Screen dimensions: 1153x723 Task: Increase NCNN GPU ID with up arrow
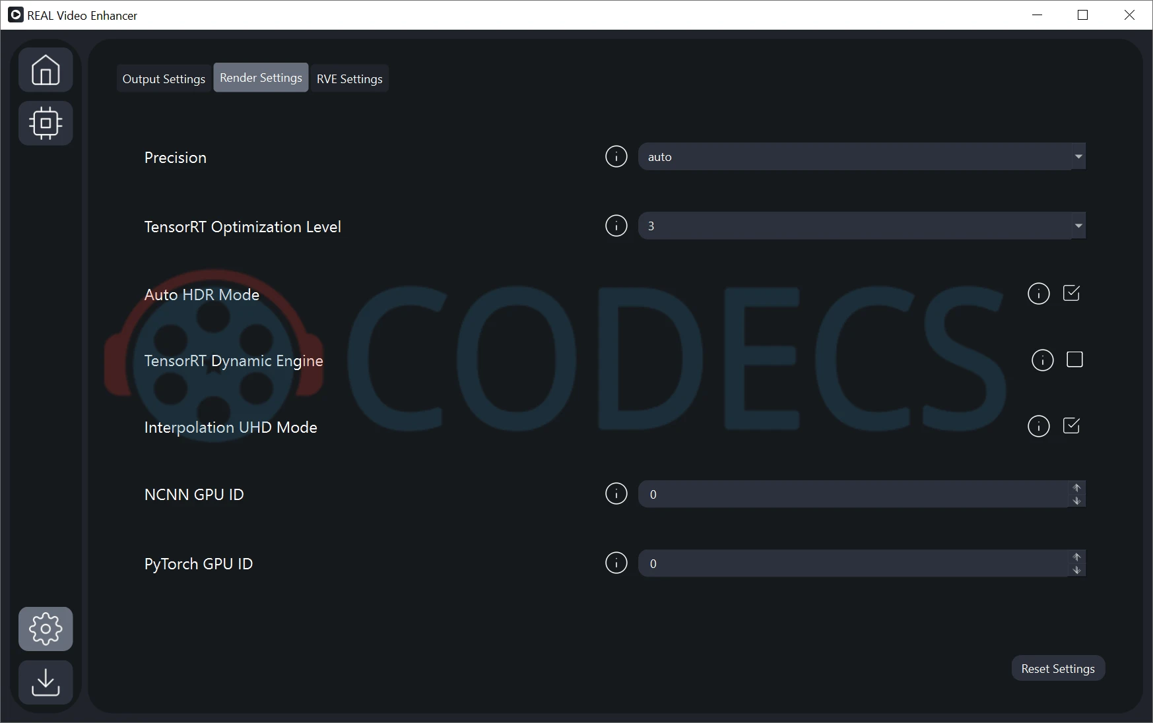point(1076,487)
